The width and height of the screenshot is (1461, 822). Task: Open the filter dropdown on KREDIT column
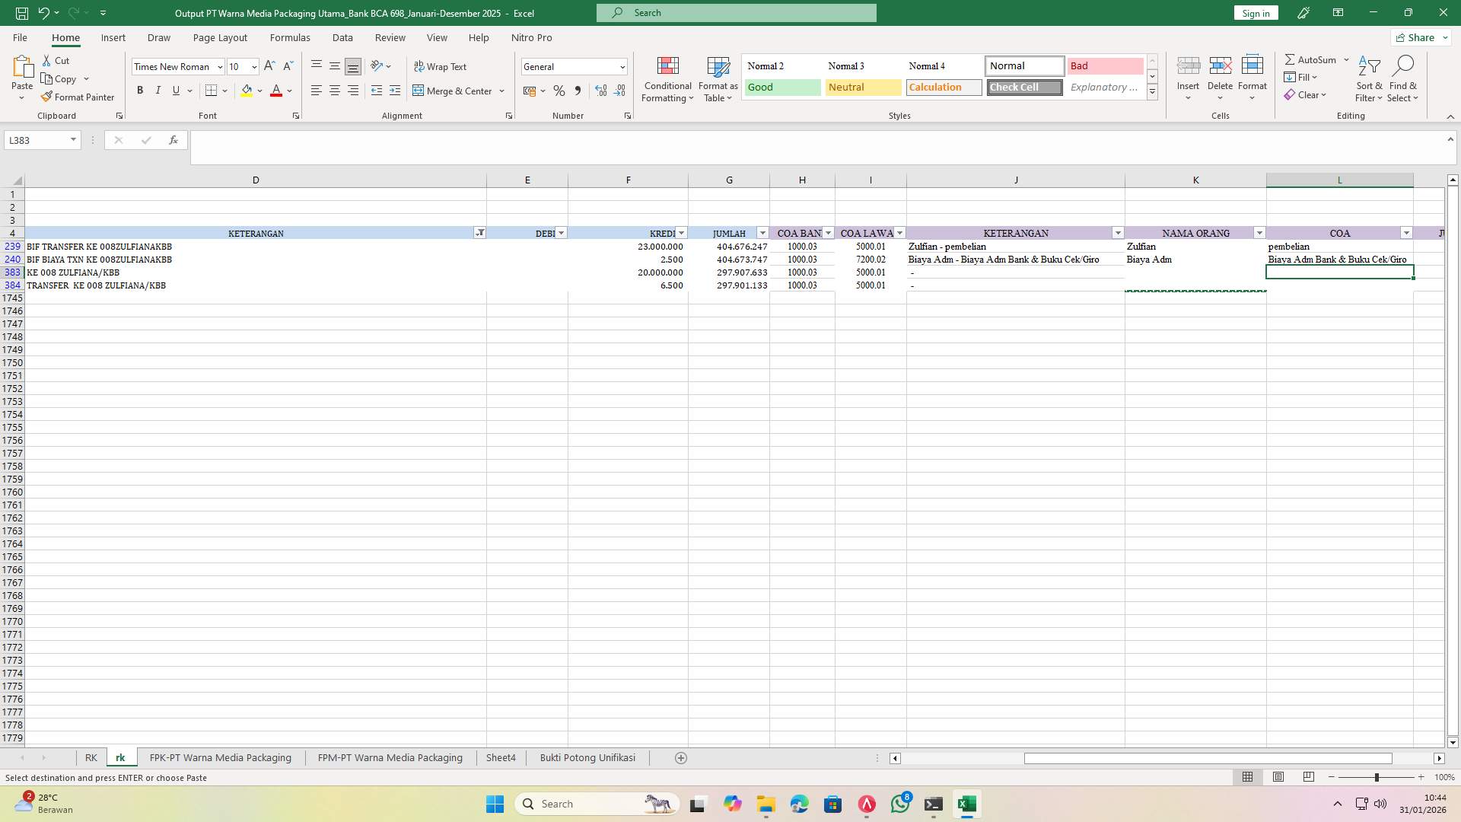pyautogui.click(x=680, y=233)
